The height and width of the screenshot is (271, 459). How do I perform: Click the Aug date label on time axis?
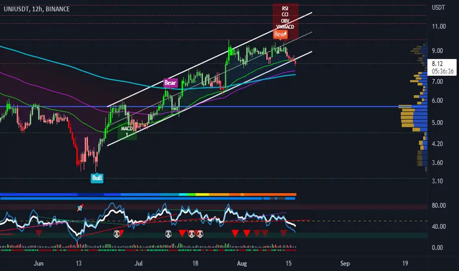pos(242,263)
